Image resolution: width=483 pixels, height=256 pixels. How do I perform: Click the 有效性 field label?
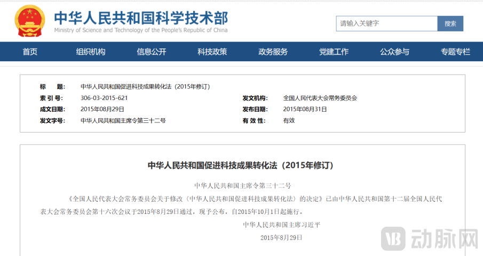(x=254, y=121)
